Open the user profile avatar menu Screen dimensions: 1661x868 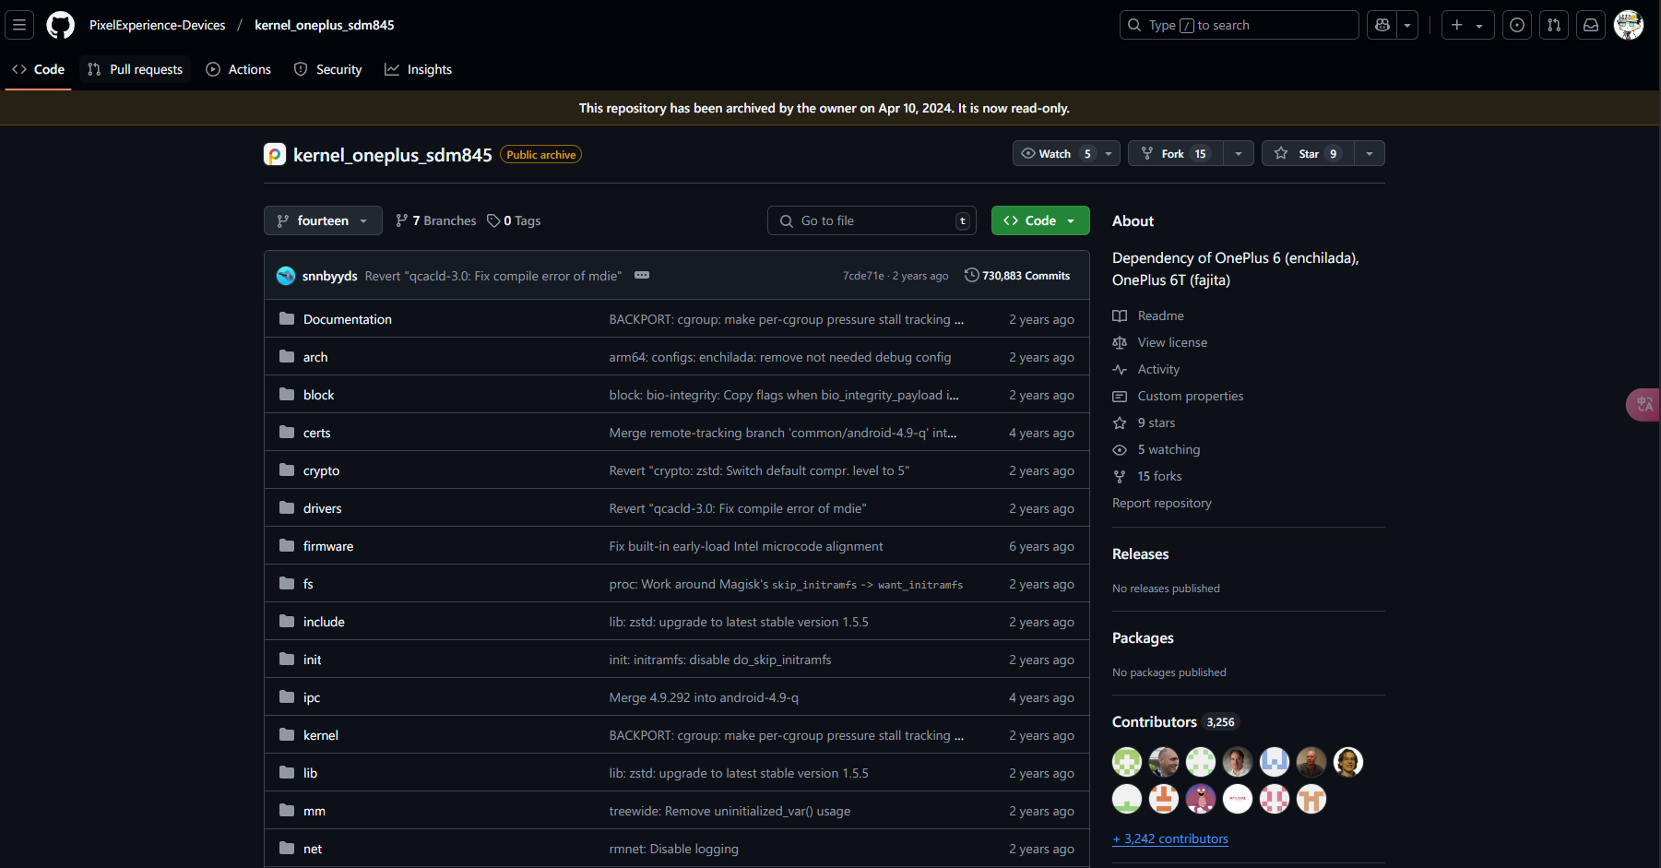coord(1629,25)
